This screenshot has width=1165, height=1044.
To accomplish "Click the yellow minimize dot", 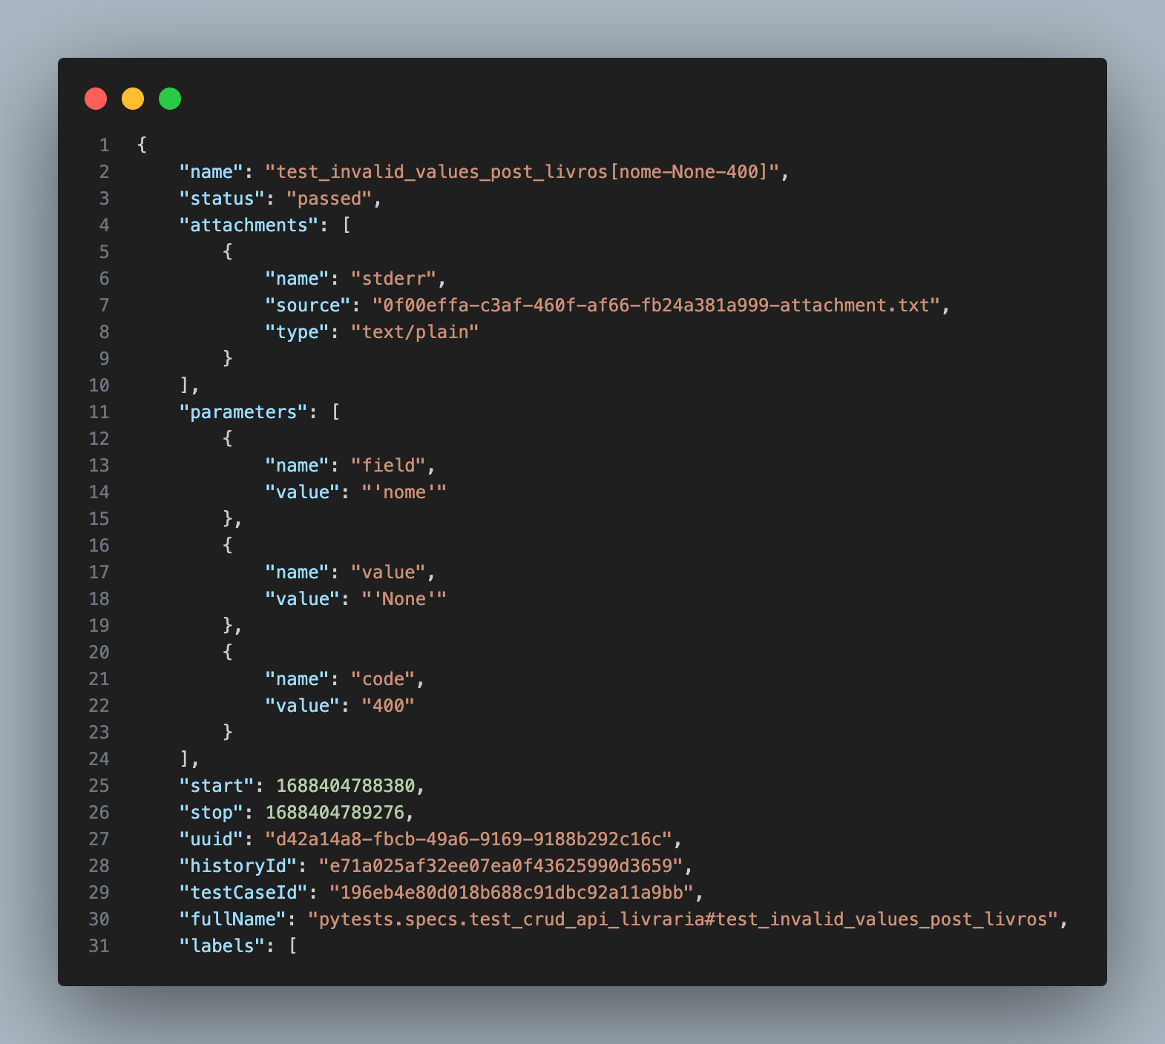I will pos(133,99).
